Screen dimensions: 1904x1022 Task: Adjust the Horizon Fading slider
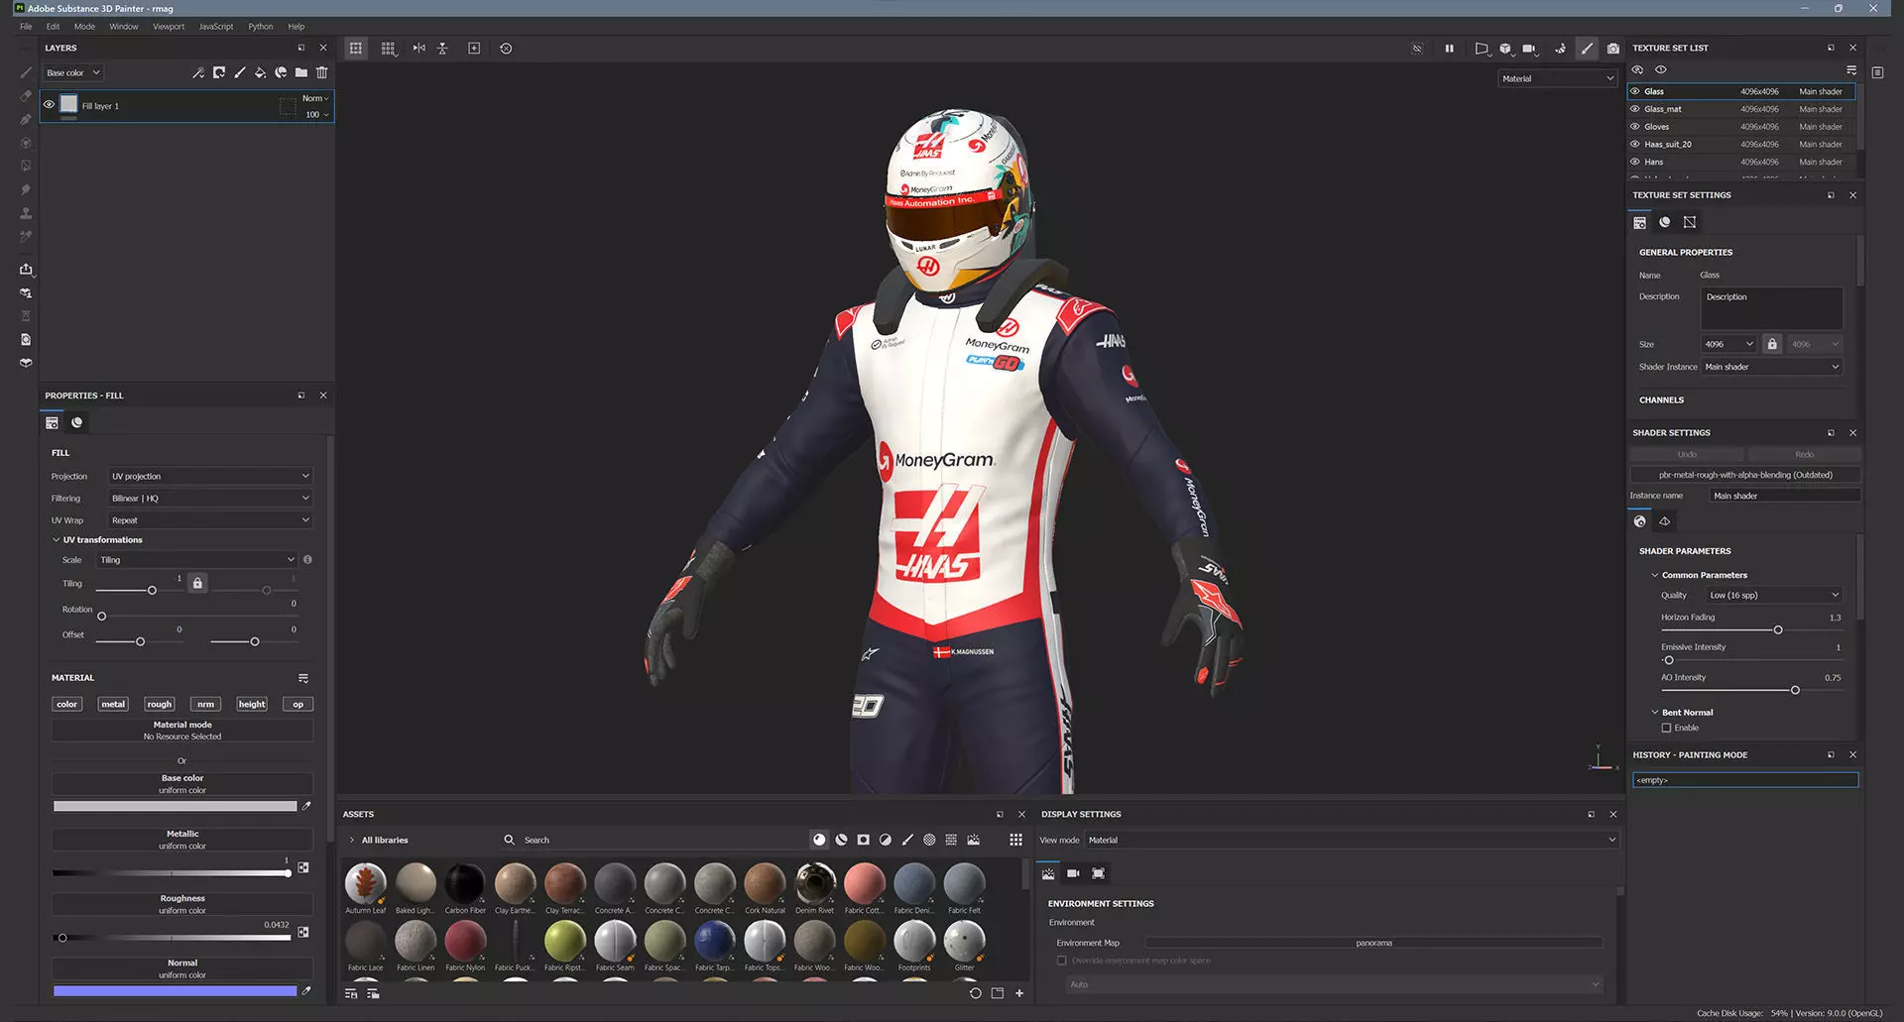(x=1751, y=629)
